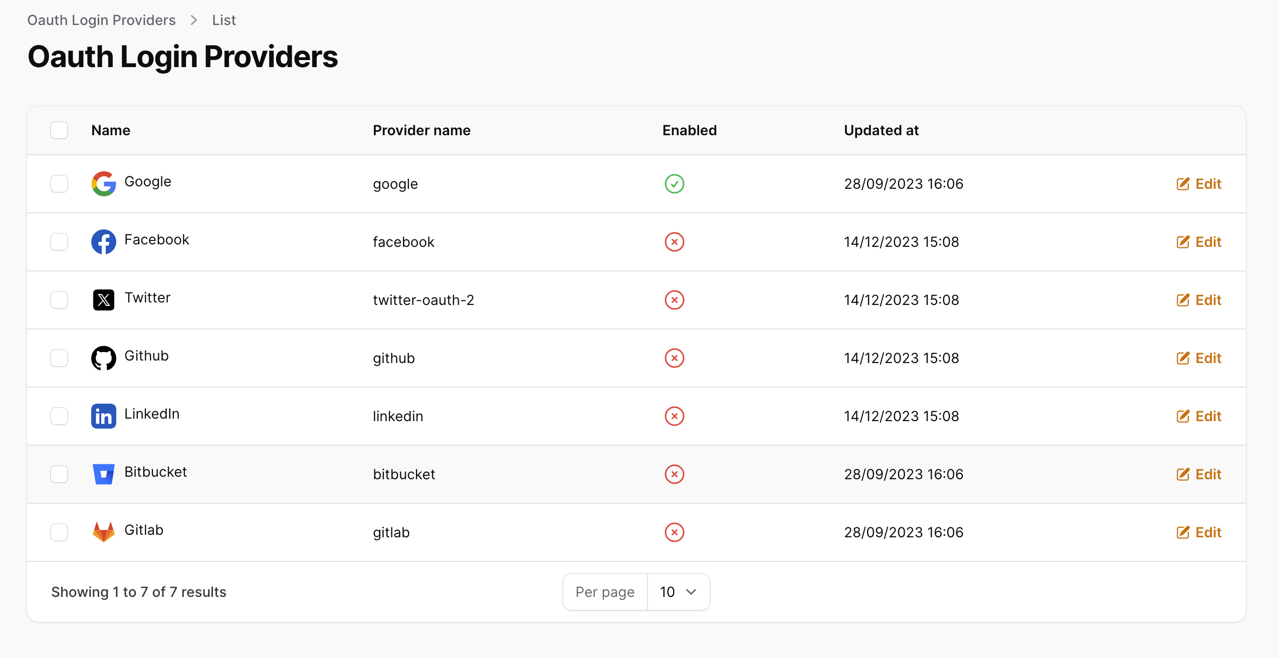The width and height of the screenshot is (1279, 658).
Task: Select the Twitter row checkbox
Action: tap(59, 300)
